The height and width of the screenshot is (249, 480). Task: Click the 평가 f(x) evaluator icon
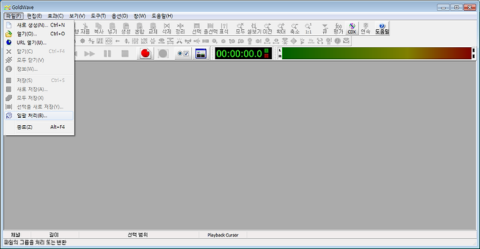pyautogui.click(x=338, y=29)
